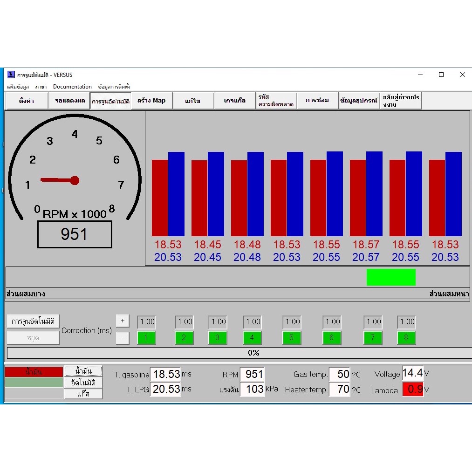Click the green mixture indicator bar

click(390, 277)
